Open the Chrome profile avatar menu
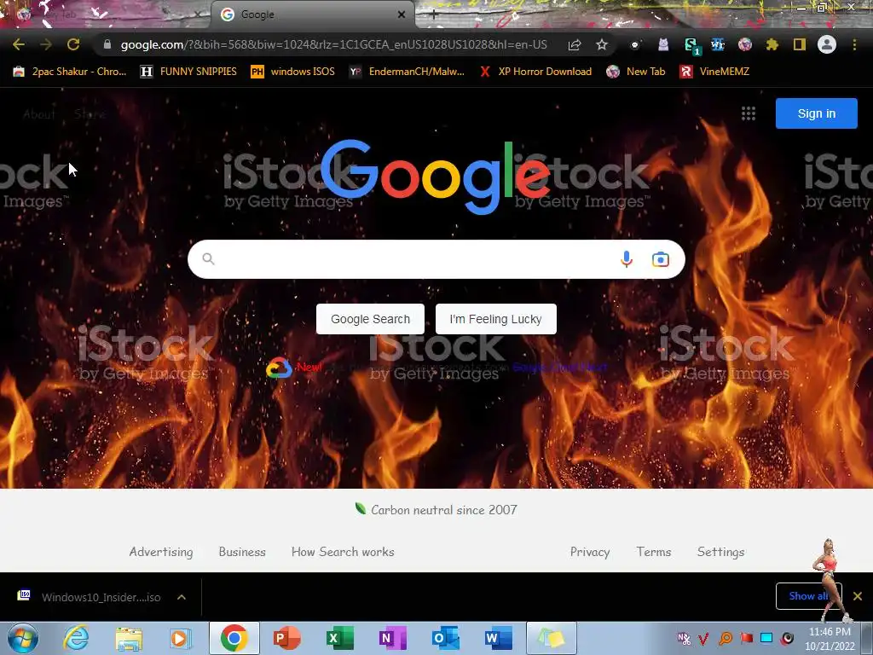Image resolution: width=873 pixels, height=655 pixels. [x=827, y=44]
